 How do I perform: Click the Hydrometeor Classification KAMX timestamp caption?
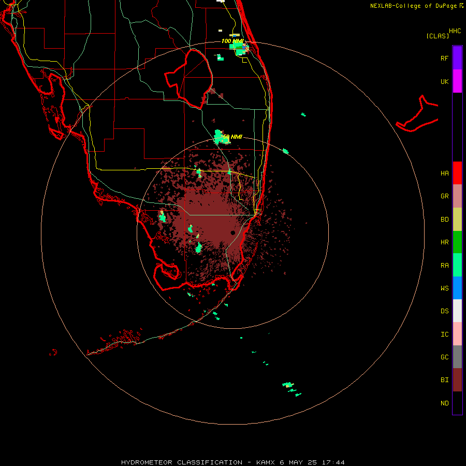click(x=232, y=462)
